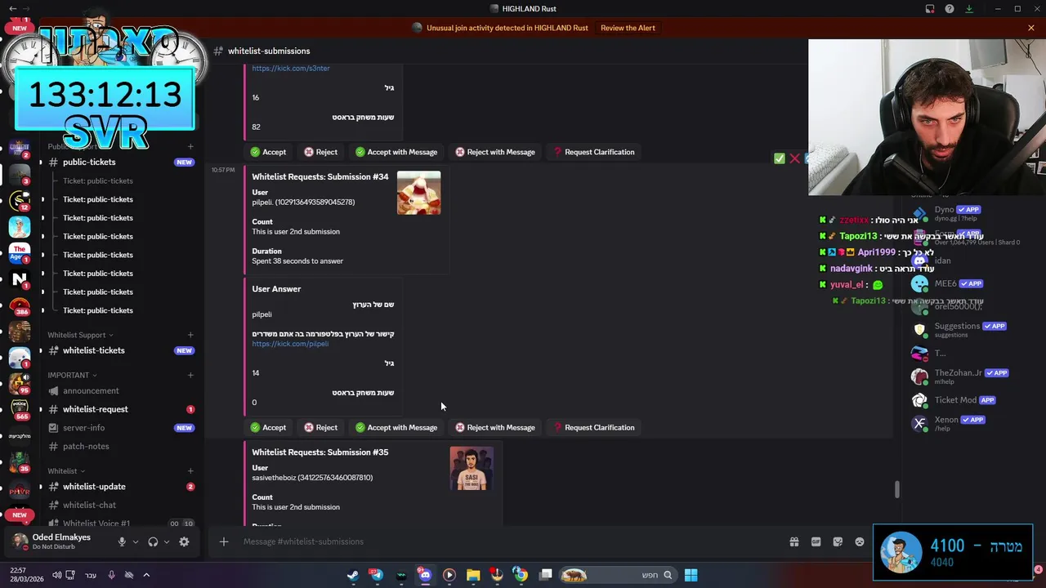Screen dimensions: 1046x588
Task: Collapse the Whitelist category
Action: point(65,471)
